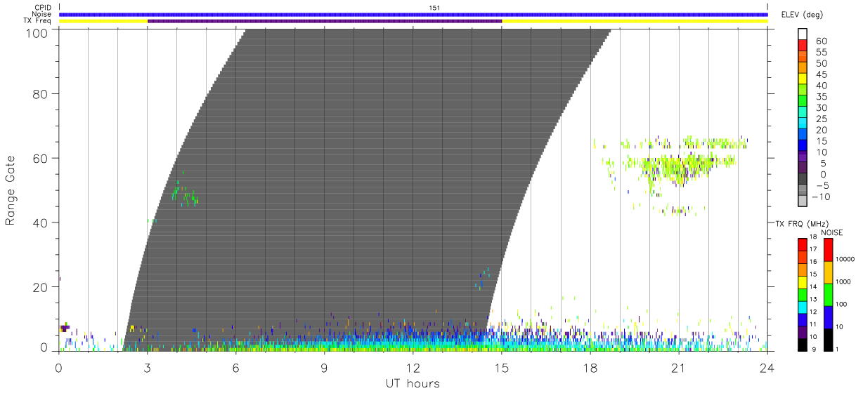Viewport: 863px width, 398px height.
Task: Click the dense yellow-green echo cluster near 21 UT
Action: 678,168
